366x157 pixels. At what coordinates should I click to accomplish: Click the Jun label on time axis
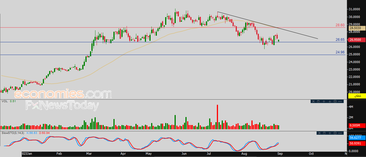point(184,154)
